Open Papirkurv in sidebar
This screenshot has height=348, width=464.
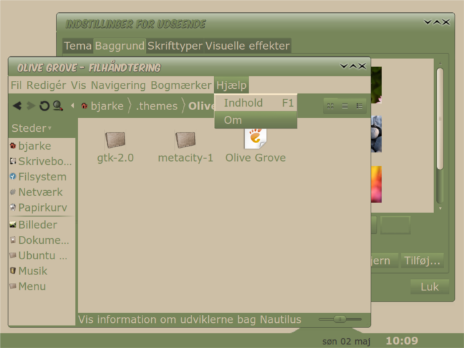(38, 207)
